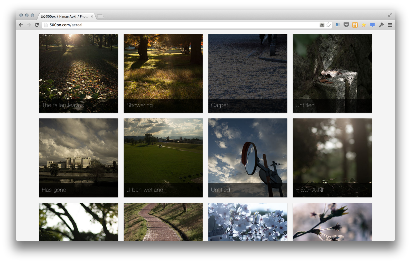Toggle fullscreen with the expand arrows icon
This screenshot has width=411, height=263.
coord(390,15)
